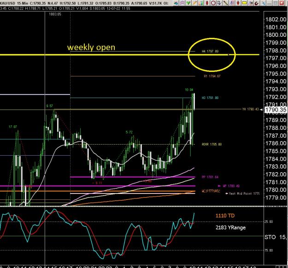Click the blue layered-books toolbar icon
The height and width of the screenshot is (268, 288).
coord(176,3)
